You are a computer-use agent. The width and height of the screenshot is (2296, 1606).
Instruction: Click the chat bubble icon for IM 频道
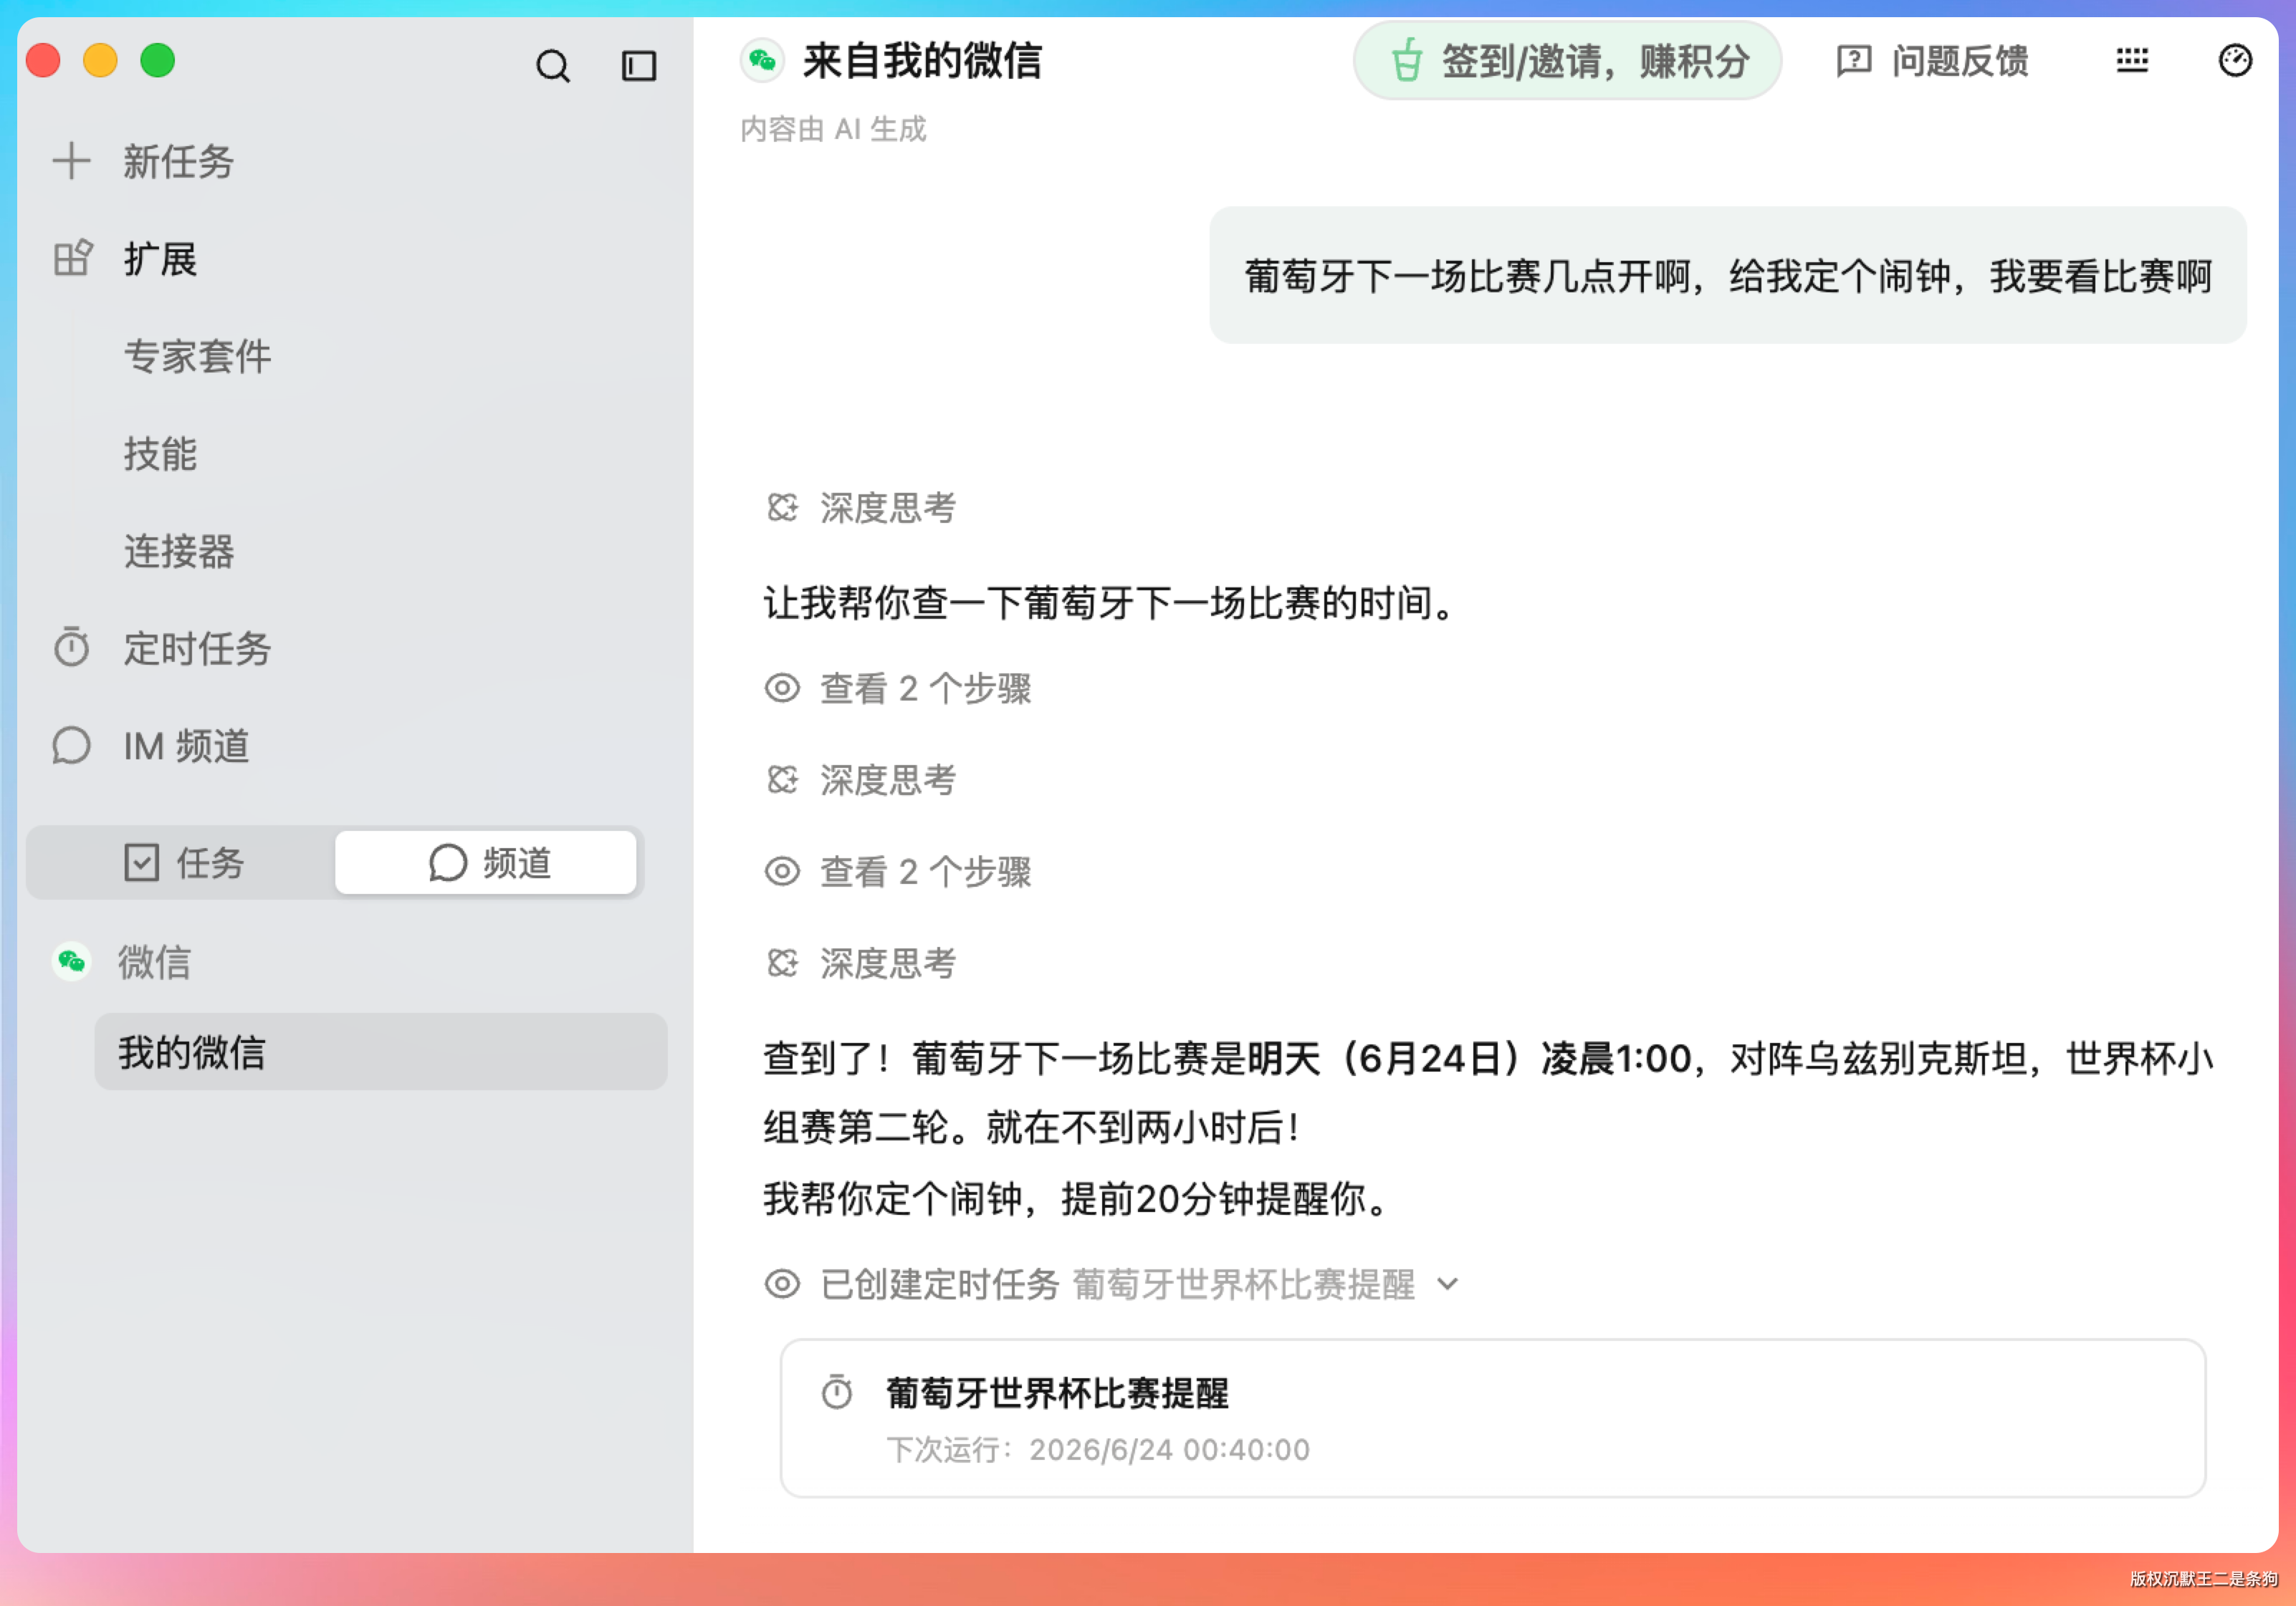[72, 746]
